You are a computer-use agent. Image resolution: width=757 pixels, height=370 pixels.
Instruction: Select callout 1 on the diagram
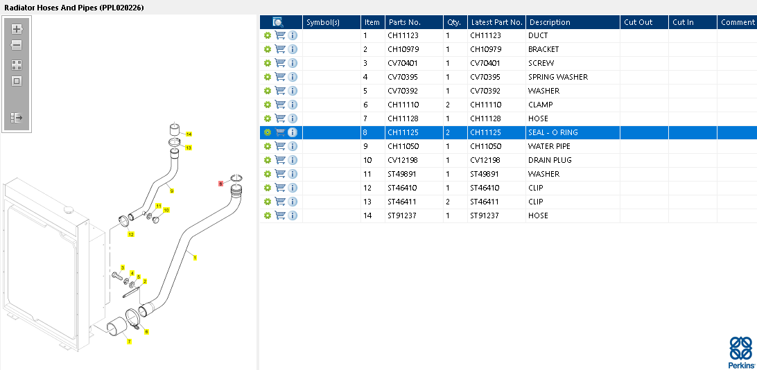pyautogui.click(x=195, y=258)
